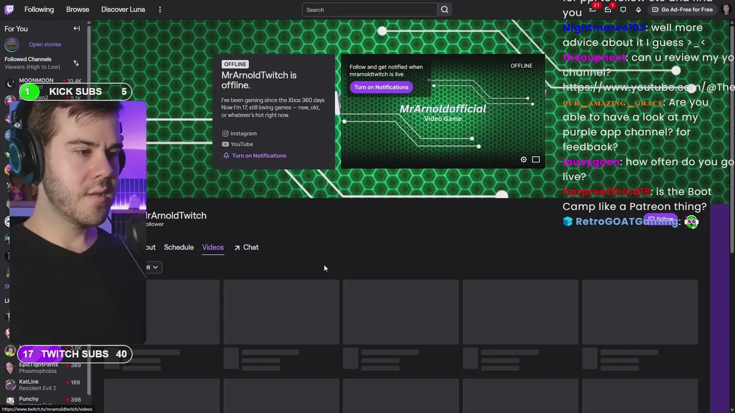Click purple Turn on Notifications button
Image resolution: width=735 pixels, height=413 pixels.
pos(381,87)
